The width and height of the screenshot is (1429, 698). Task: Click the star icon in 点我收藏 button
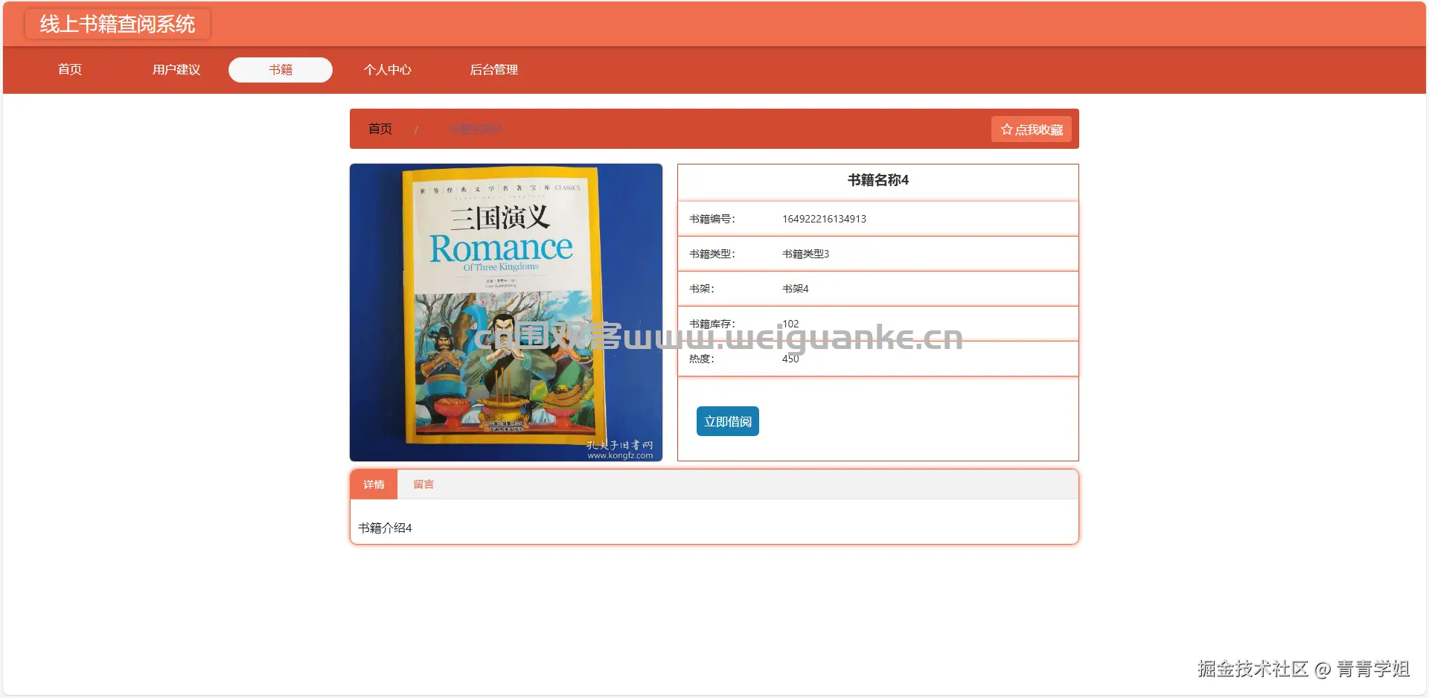tap(1006, 129)
